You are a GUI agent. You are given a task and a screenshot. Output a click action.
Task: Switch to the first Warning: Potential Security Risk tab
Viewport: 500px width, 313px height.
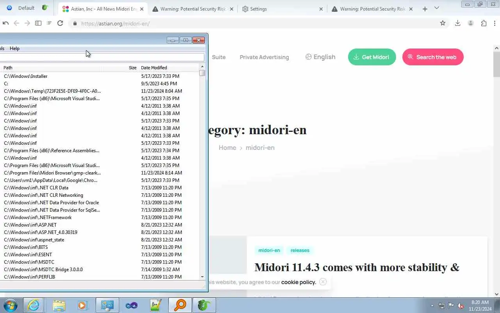tap(193, 9)
